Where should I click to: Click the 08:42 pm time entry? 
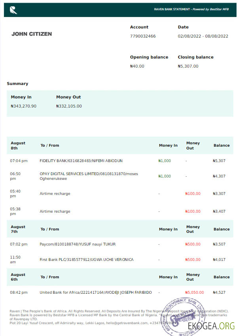click(x=19, y=292)
